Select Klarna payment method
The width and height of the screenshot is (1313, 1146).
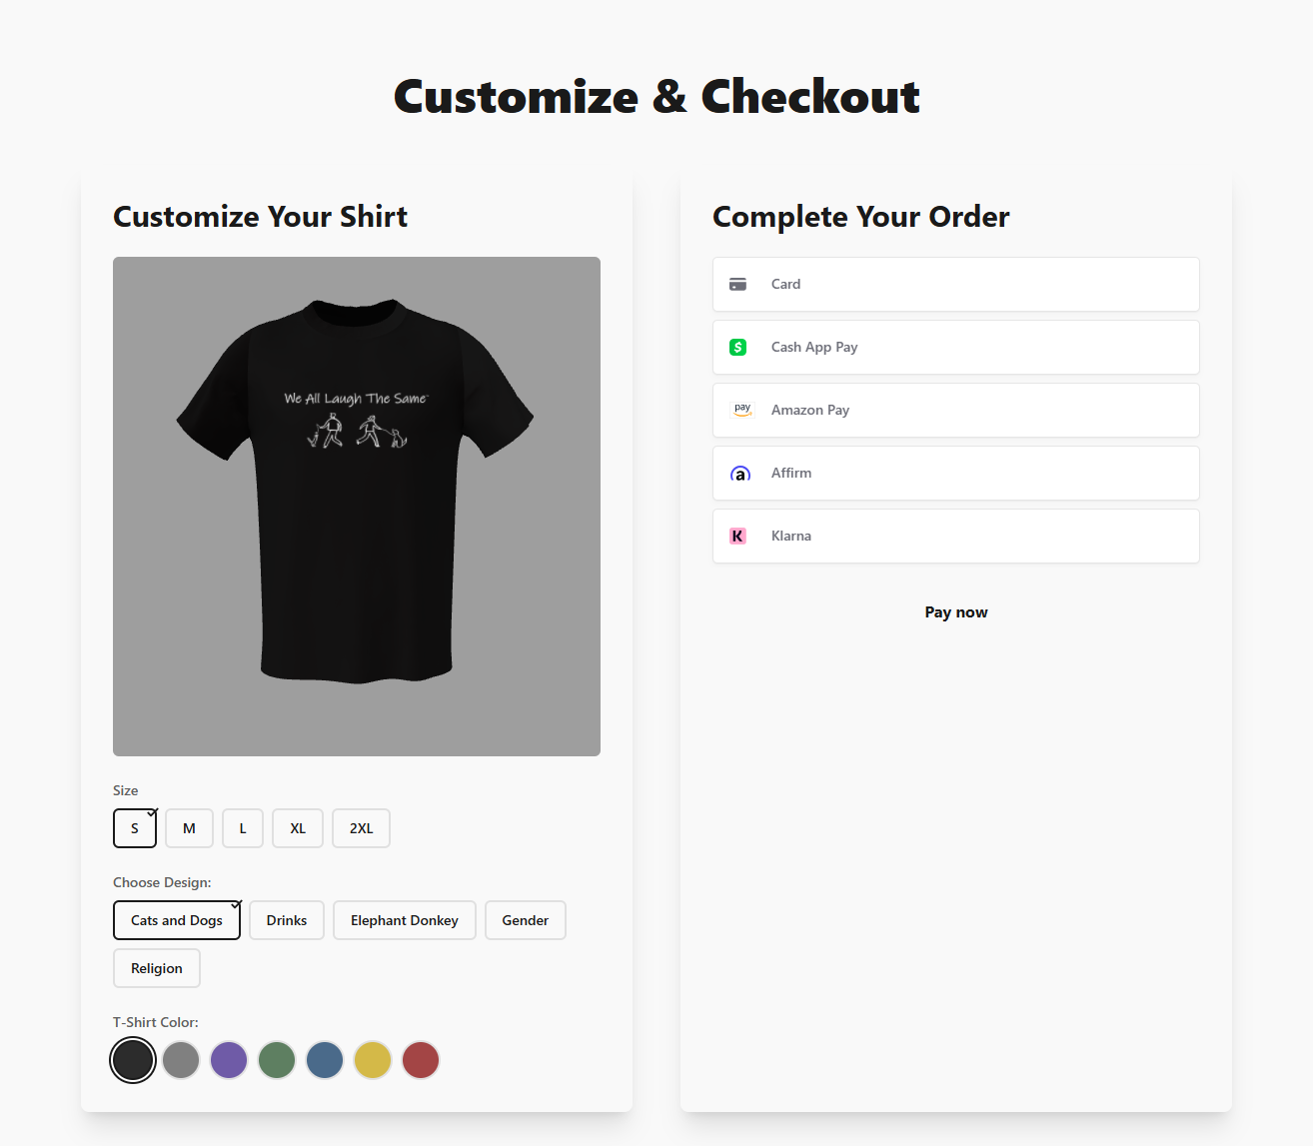click(955, 536)
